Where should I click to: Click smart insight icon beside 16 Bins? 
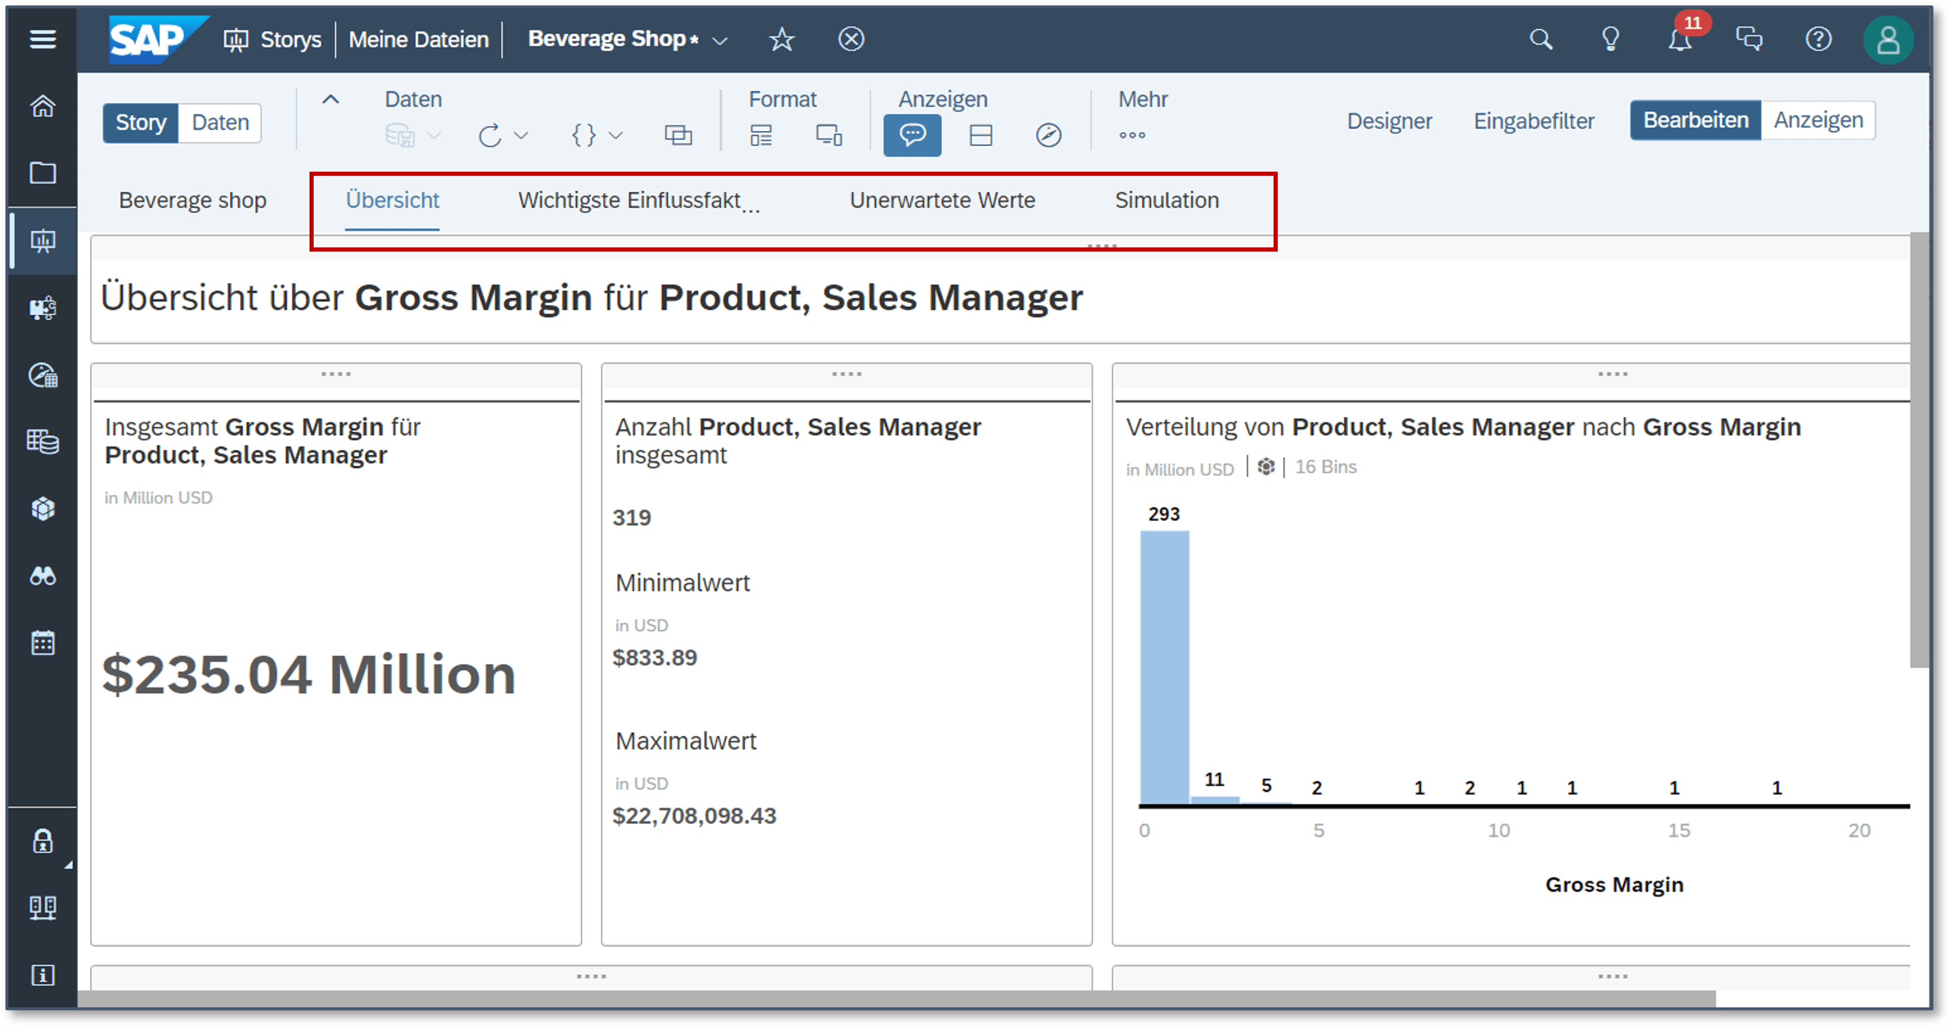click(1266, 467)
